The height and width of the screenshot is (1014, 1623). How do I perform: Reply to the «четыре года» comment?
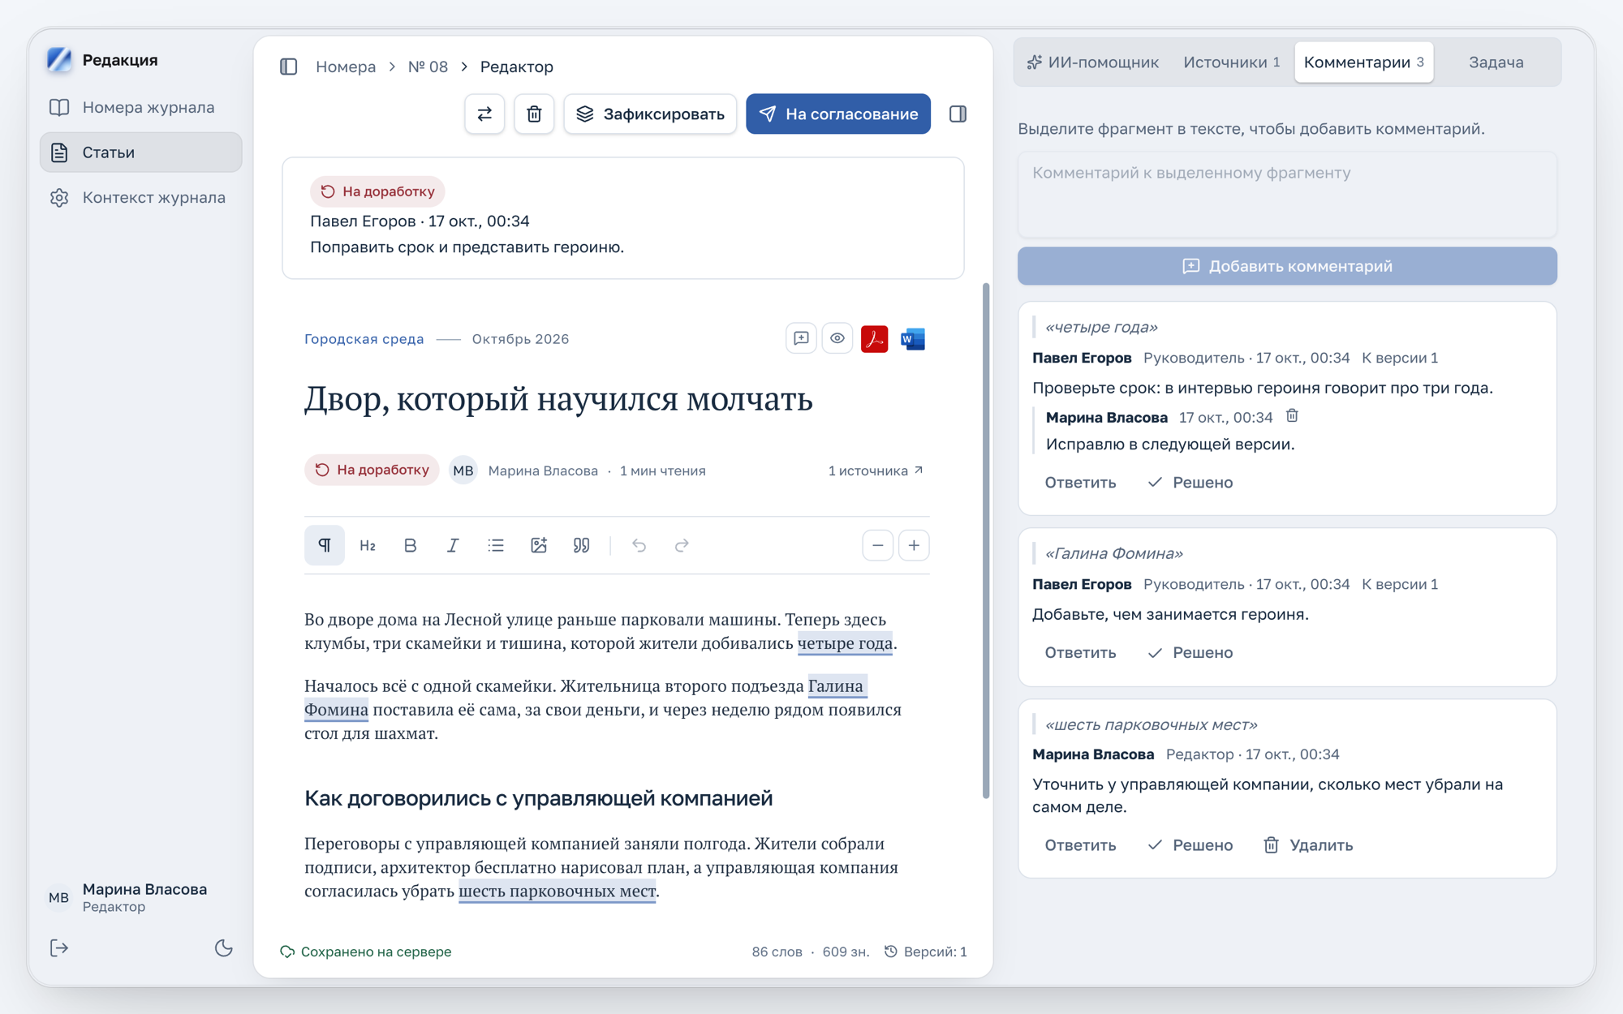[x=1080, y=483]
